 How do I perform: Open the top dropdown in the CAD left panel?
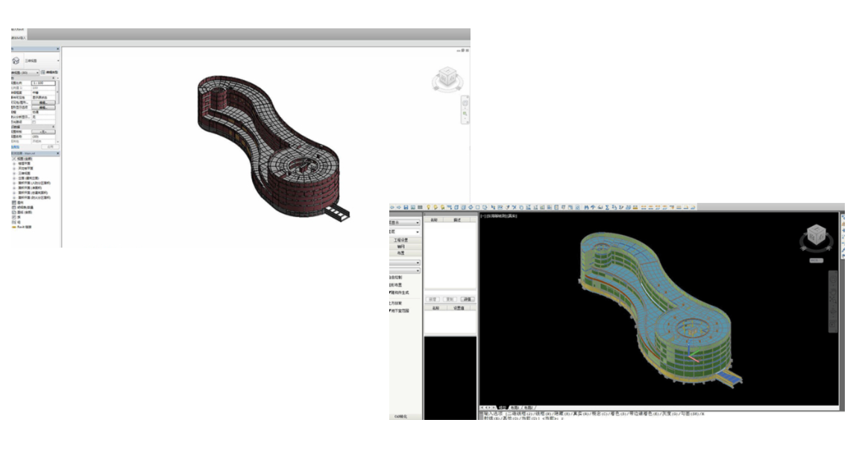click(404, 222)
